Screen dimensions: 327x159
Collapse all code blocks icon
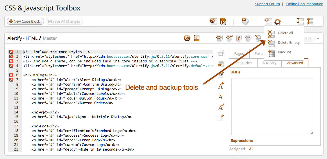310,21
